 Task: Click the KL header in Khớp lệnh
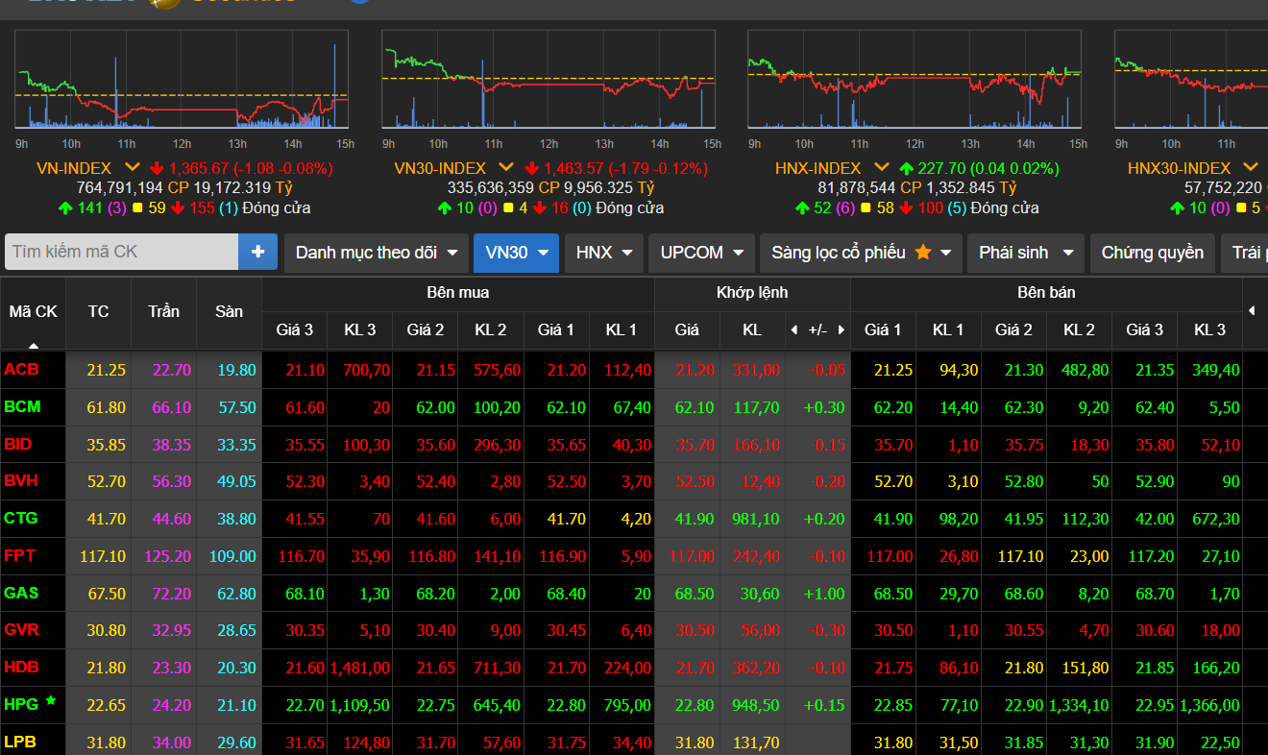[752, 329]
